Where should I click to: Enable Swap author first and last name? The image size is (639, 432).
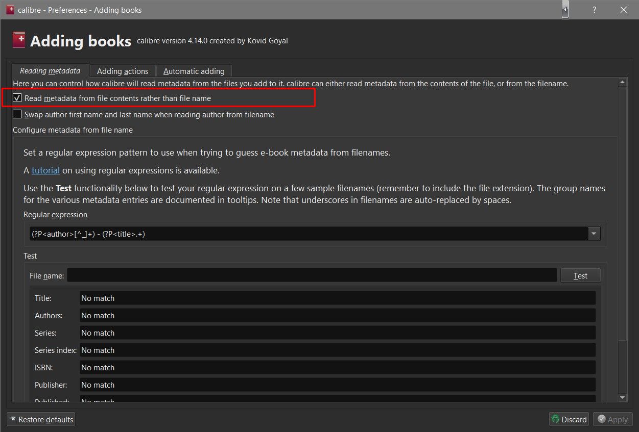[17, 114]
